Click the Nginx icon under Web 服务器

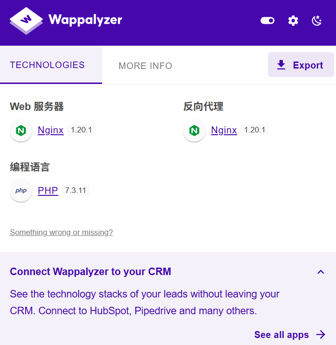click(x=21, y=131)
